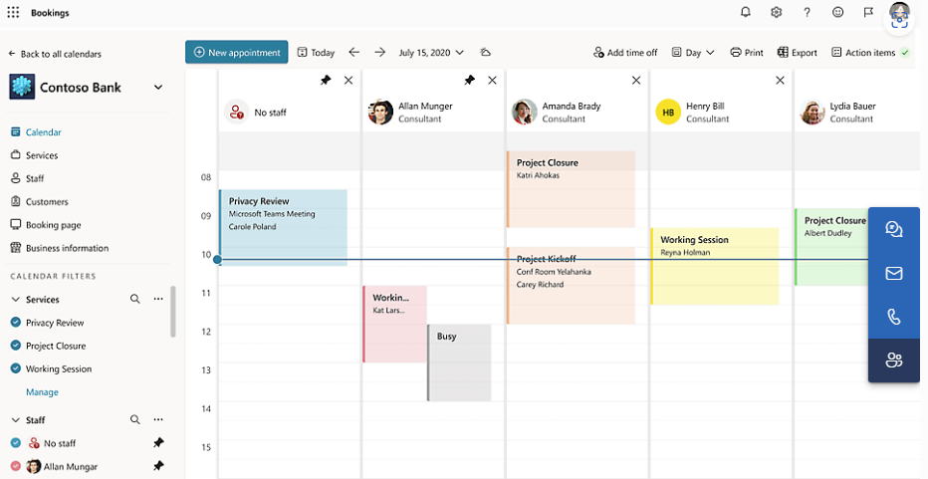The width and height of the screenshot is (928, 479).
Task: Unpin the Allan Munger calendar column
Action: point(469,81)
